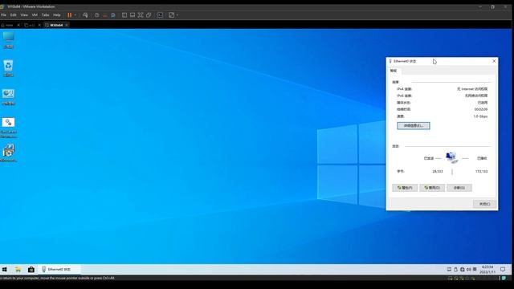
Task: Open the VM menu
Action: (35, 15)
